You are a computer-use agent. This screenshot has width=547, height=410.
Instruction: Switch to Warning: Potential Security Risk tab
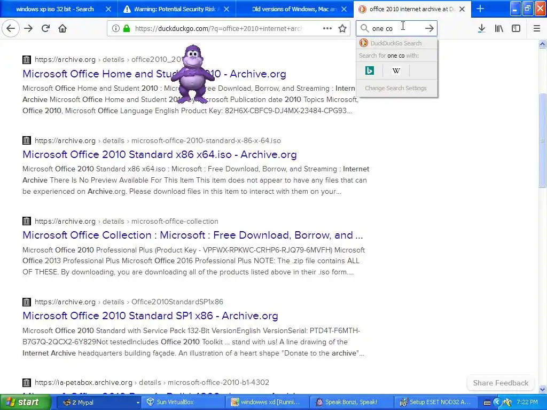(x=175, y=9)
